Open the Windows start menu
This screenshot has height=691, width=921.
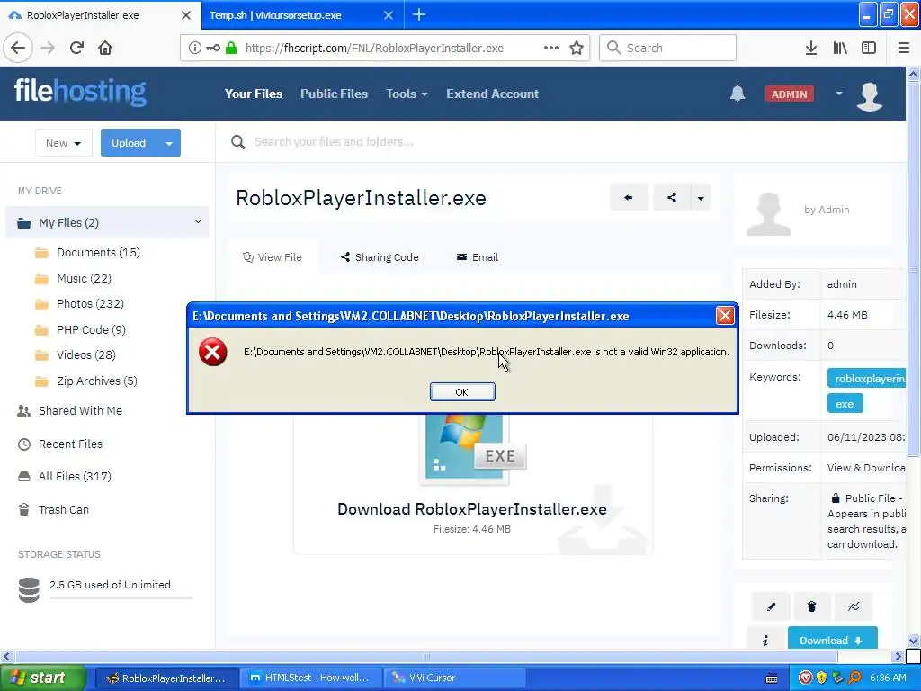click(42, 678)
